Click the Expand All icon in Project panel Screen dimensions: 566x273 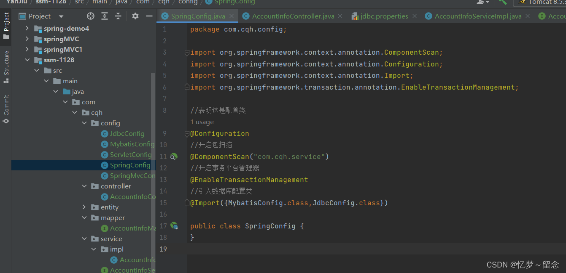click(105, 16)
